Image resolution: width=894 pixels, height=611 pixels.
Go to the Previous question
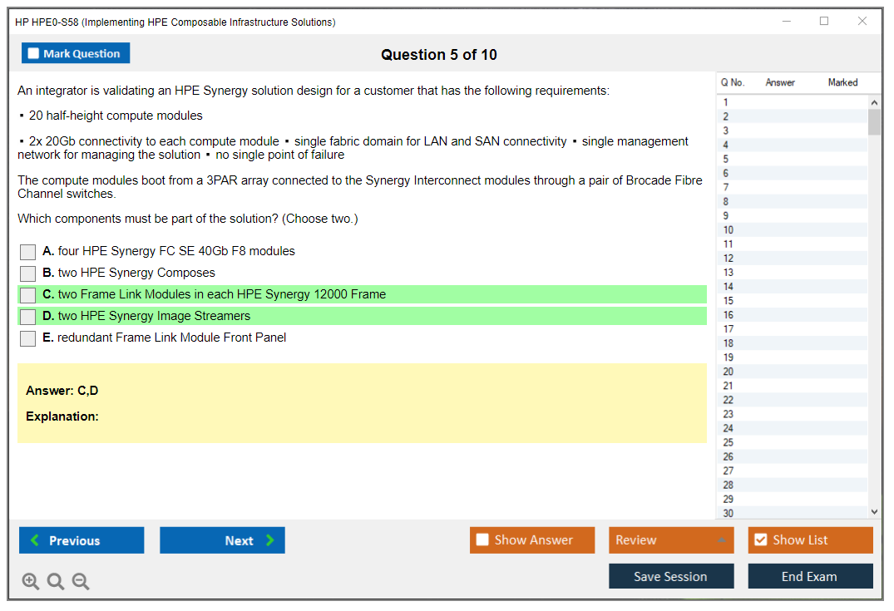point(81,540)
